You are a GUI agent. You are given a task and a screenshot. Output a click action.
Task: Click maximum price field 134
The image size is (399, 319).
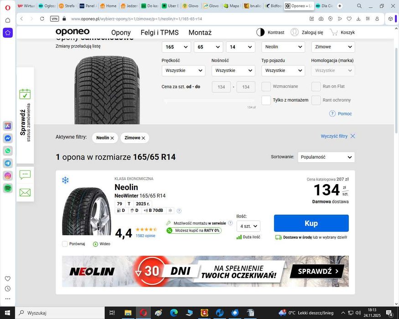246,87
